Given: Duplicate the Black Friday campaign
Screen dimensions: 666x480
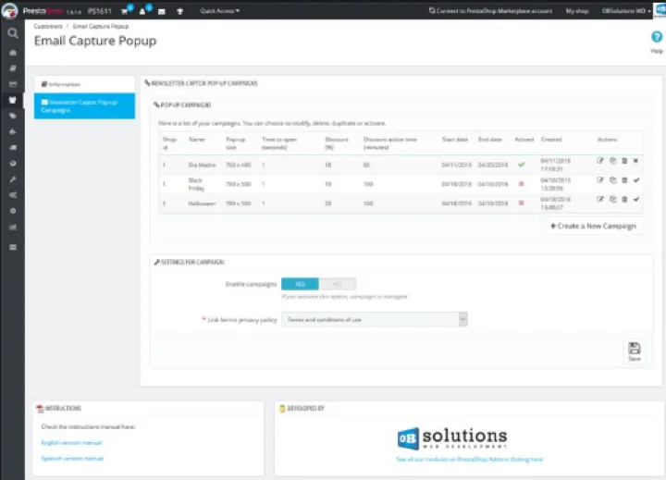Looking at the screenshot, I should coord(612,180).
